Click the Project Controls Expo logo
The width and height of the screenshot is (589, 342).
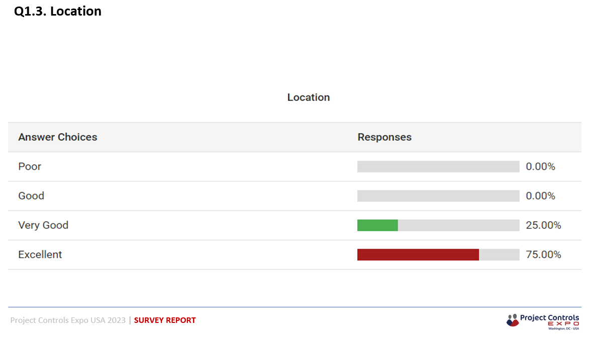pyautogui.click(x=543, y=321)
